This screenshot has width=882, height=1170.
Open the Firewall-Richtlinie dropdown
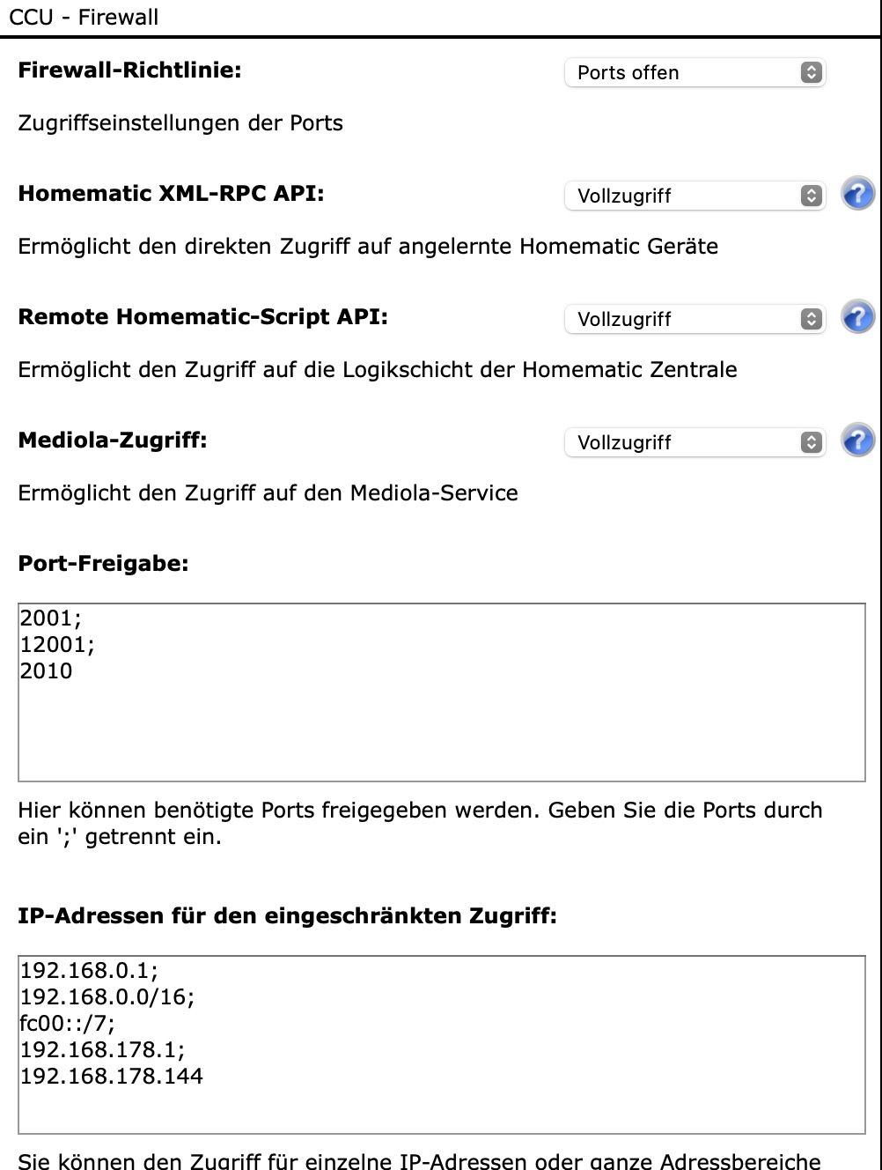tap(695, 72)
